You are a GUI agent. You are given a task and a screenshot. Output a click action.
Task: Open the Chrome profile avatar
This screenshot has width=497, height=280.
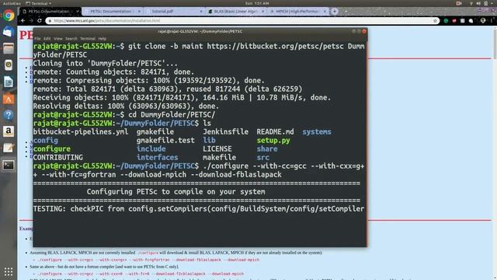coord(483,21)
